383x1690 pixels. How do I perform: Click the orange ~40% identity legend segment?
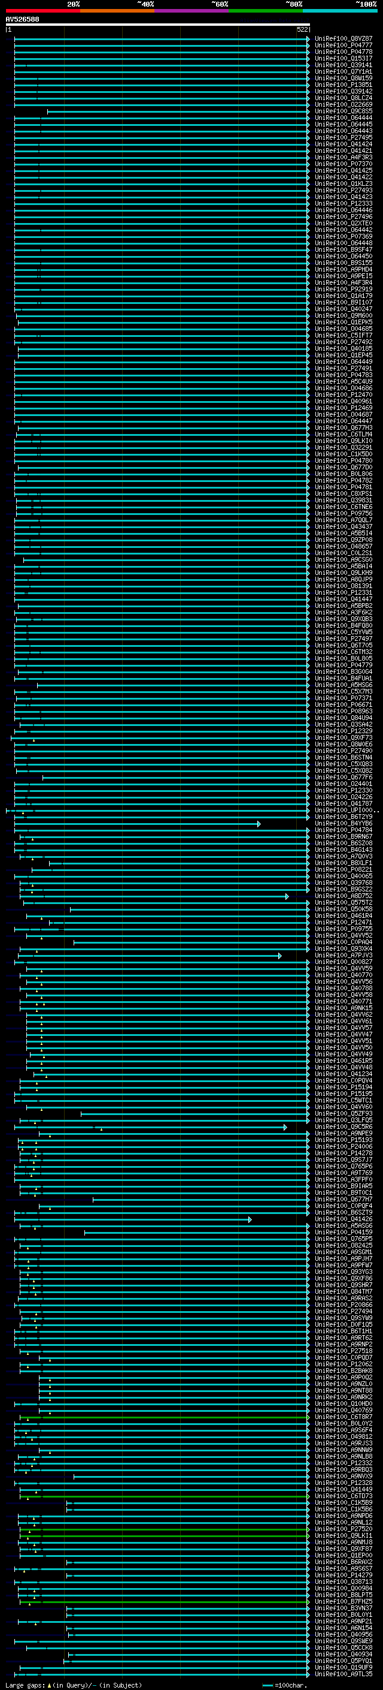tap(117, 11)
